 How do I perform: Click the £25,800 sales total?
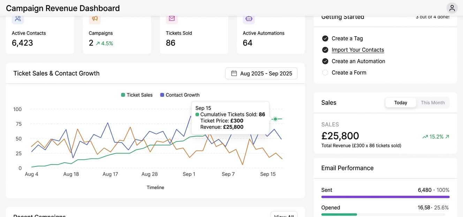340,136
